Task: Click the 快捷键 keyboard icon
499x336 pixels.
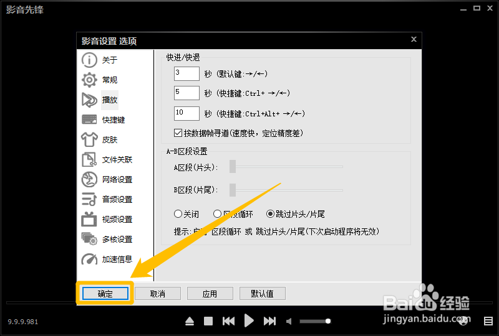Action: coord(89,119)
